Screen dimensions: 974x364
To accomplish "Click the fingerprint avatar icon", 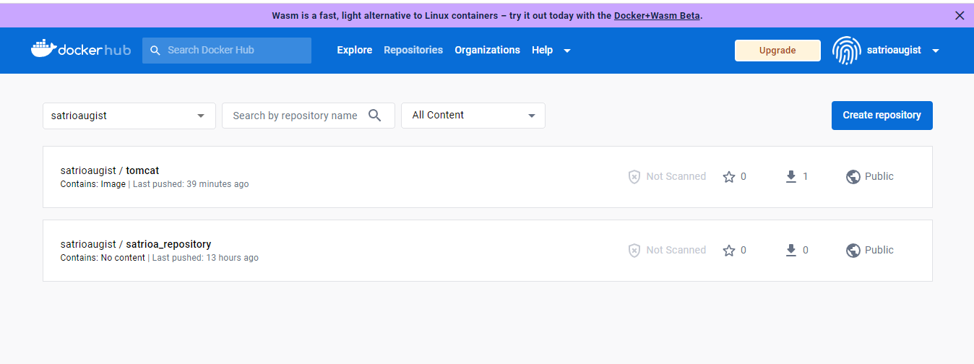I will click(x=846, y=51).
